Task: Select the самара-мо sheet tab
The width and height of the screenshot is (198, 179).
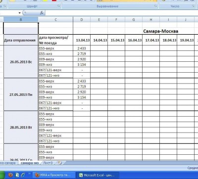Action: (x=30, y=163)
